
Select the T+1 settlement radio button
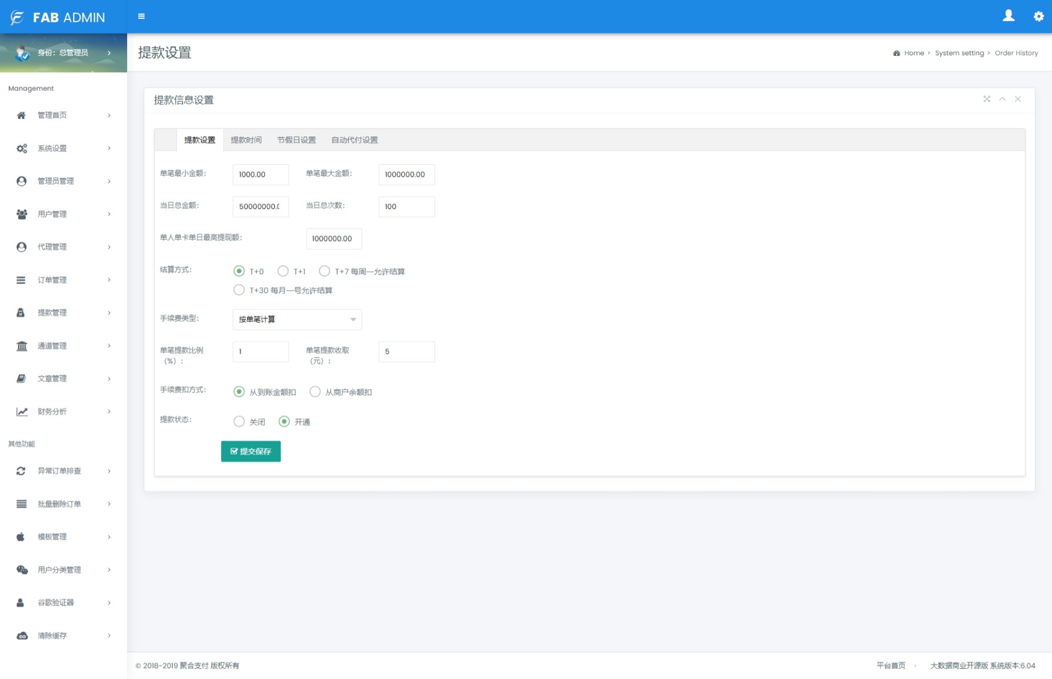(283, 271)
